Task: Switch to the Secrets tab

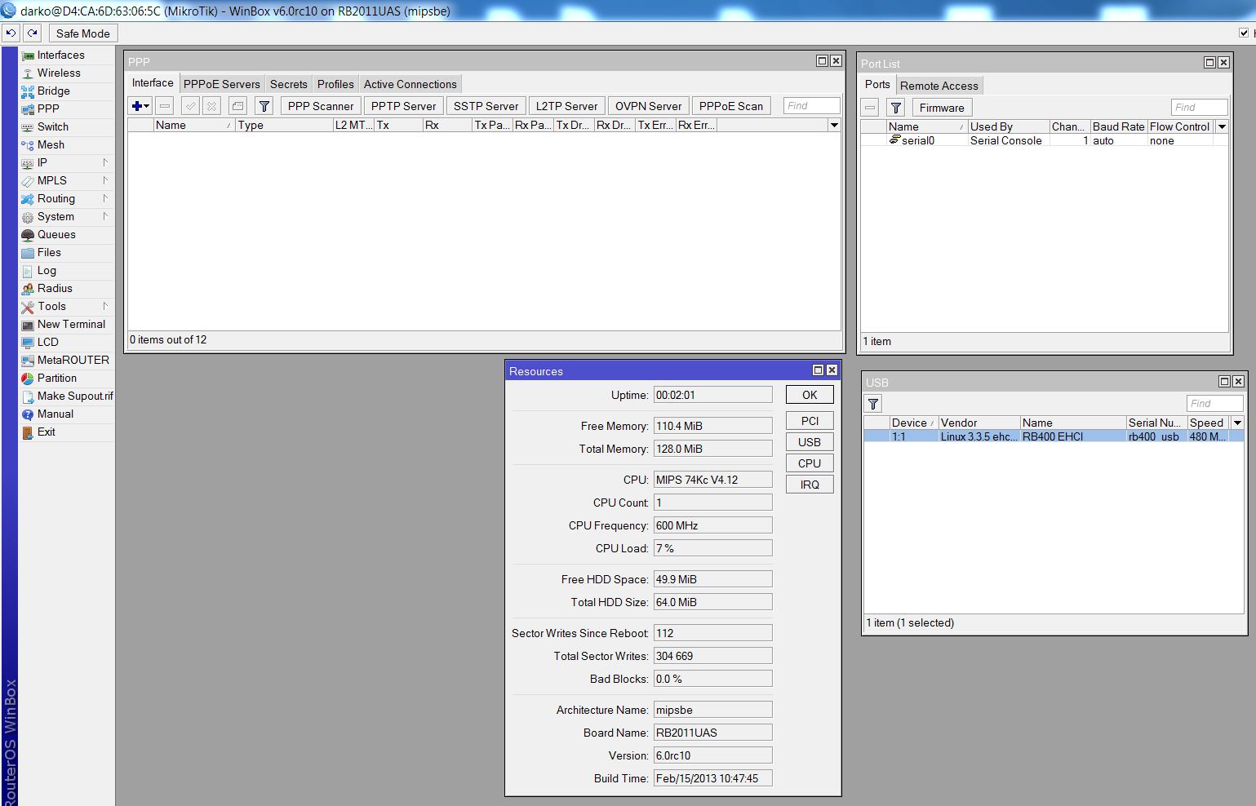Action: pyautogui.click(x=288, y=84)
